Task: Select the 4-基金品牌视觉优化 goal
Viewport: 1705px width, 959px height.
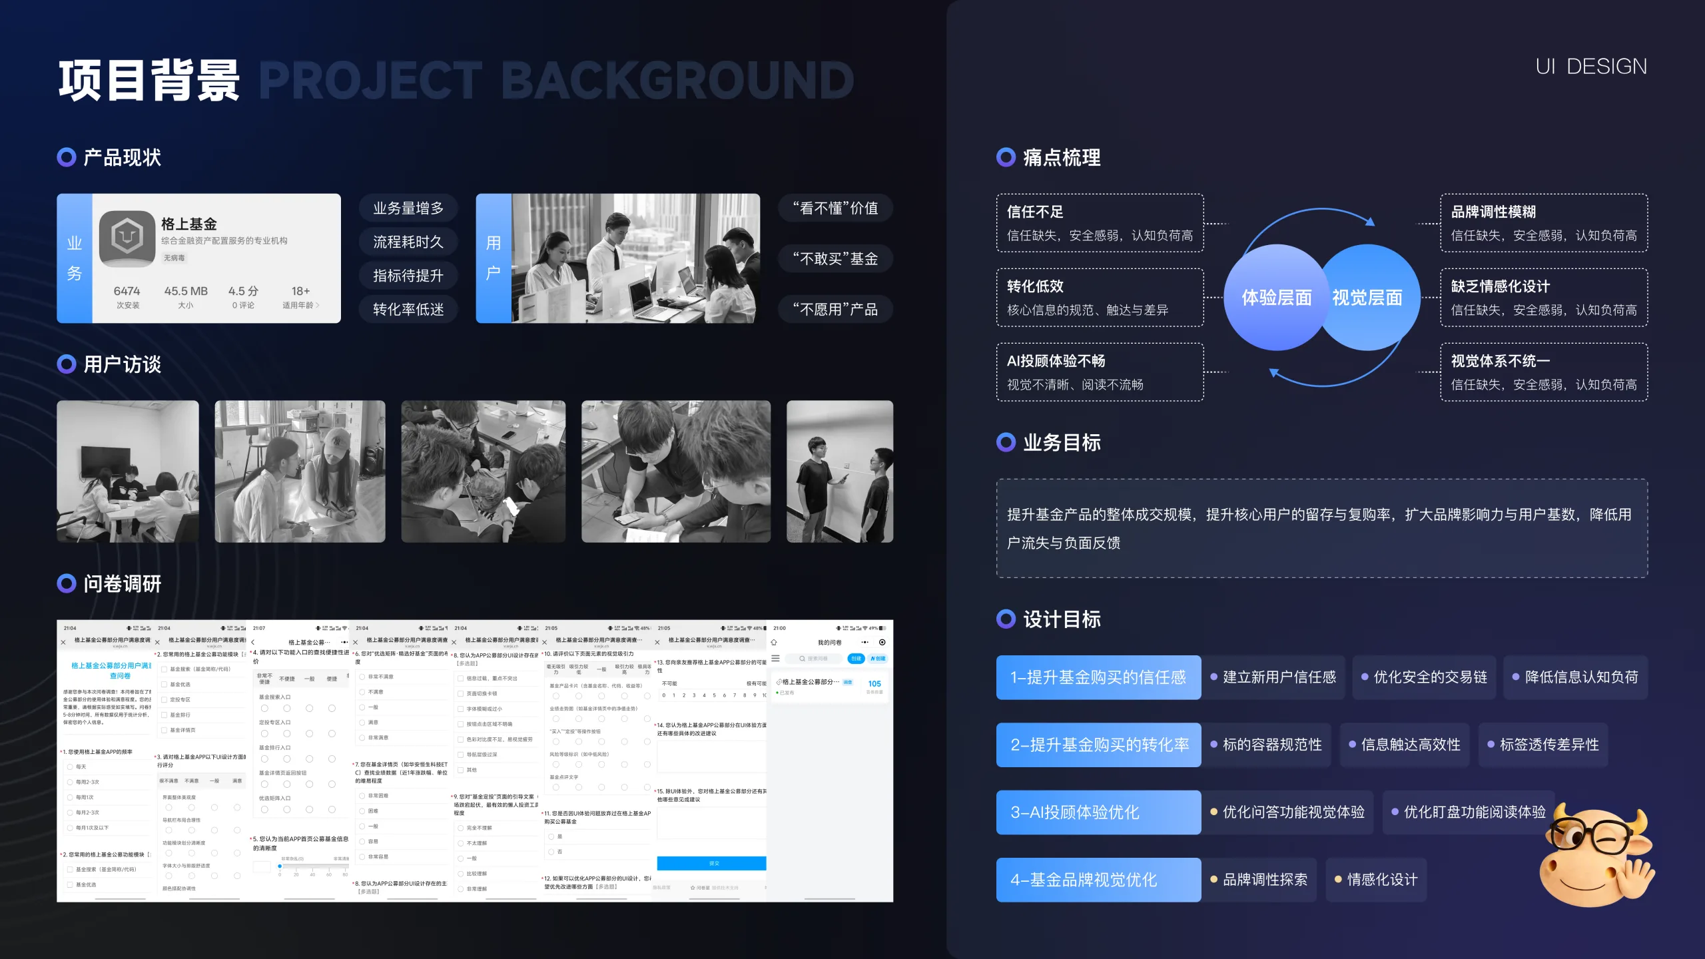Action: click(1098, 880)
